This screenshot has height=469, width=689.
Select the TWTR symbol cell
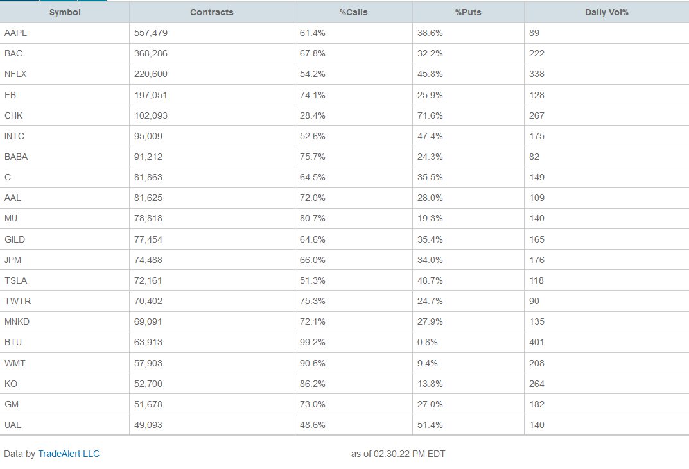click(17, 301)
